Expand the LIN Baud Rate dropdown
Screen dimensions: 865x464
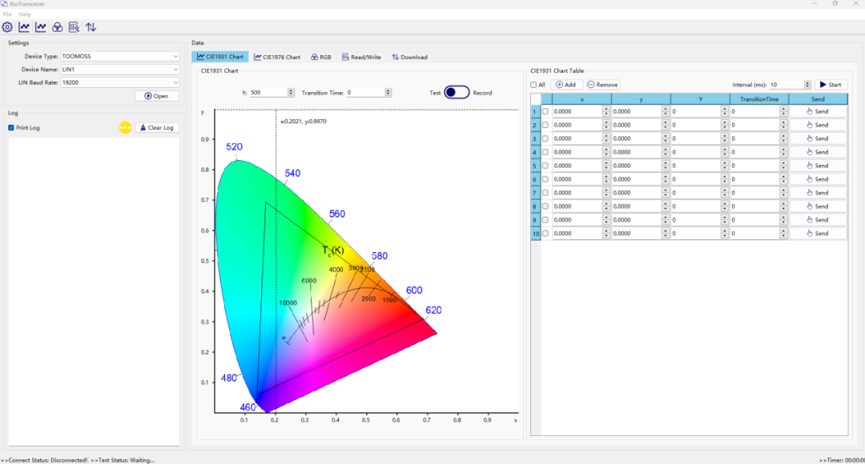(120, 82)
